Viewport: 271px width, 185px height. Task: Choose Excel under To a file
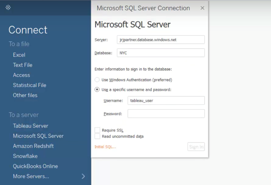click(x=19, y=55)
